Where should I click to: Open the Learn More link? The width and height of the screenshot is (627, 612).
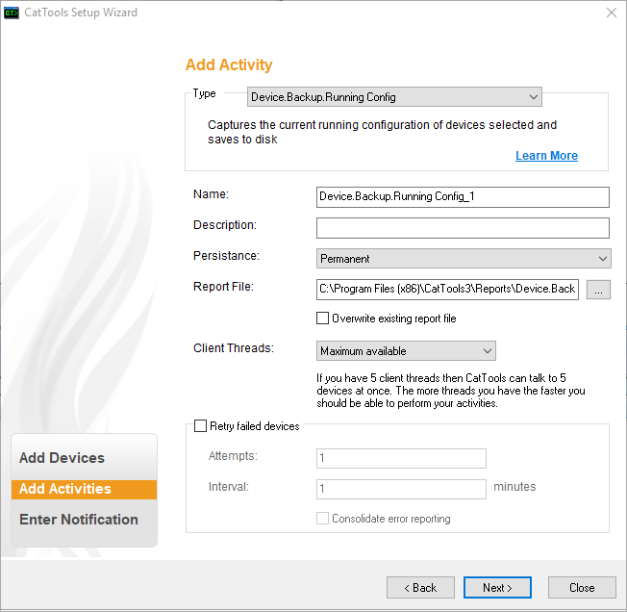546,156
